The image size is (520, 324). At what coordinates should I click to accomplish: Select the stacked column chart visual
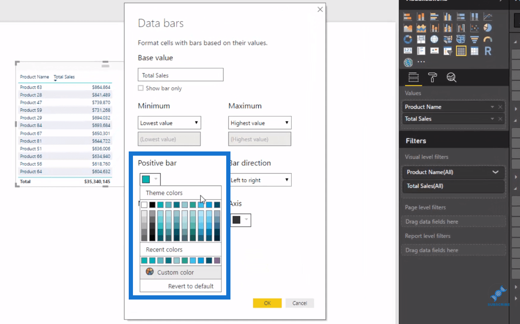421,17
